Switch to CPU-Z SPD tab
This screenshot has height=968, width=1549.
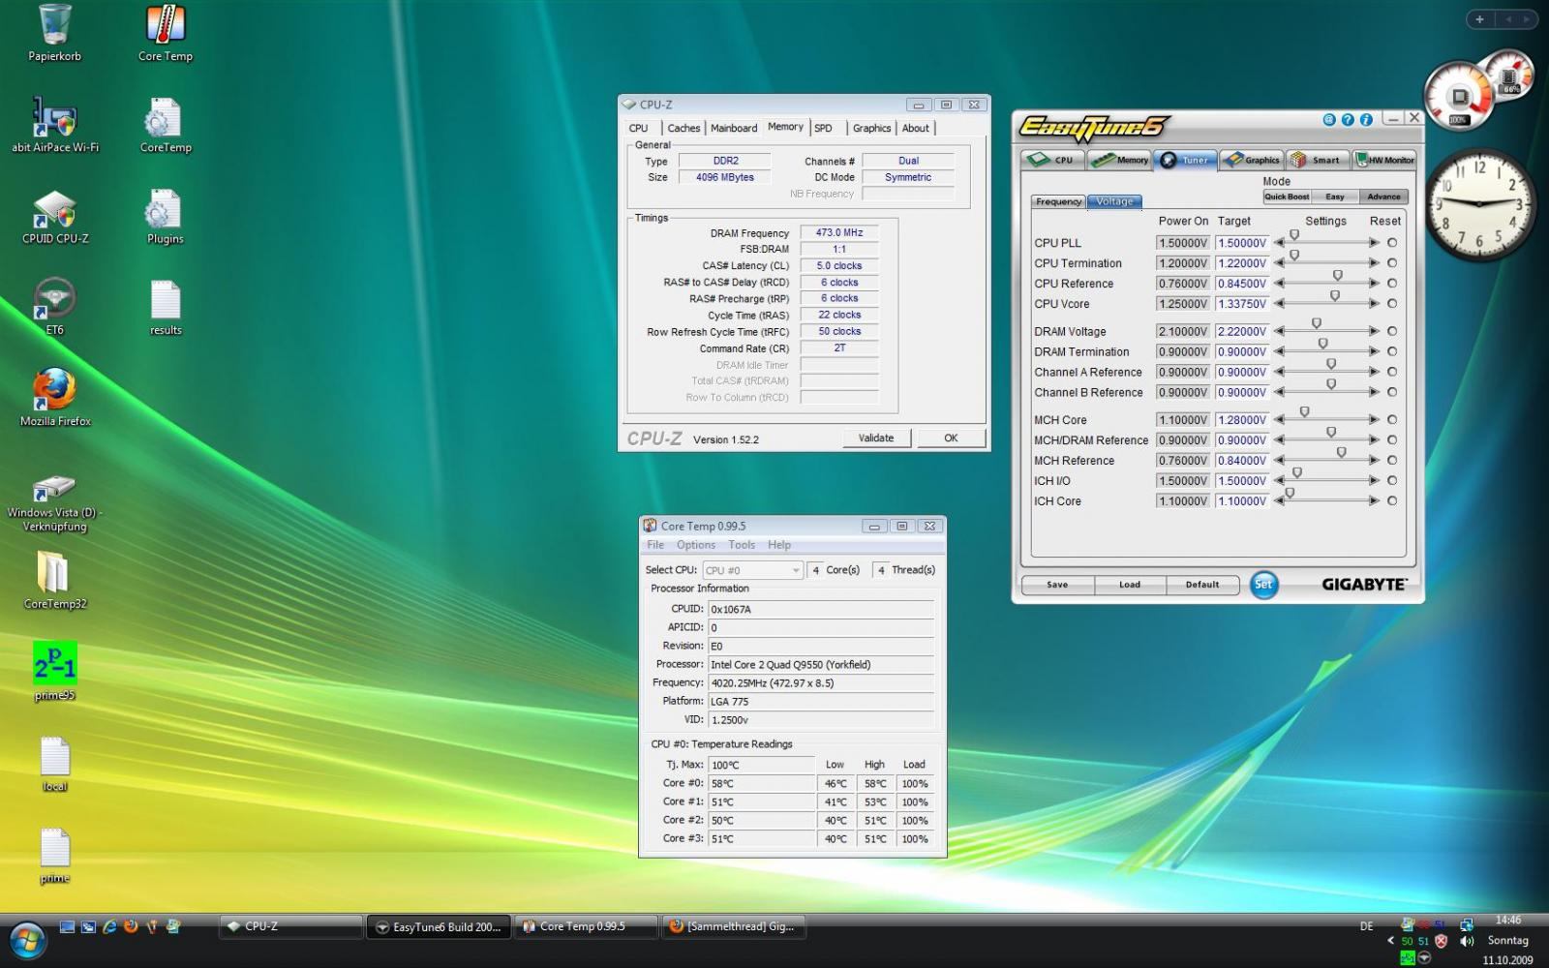tap(823, 128)
